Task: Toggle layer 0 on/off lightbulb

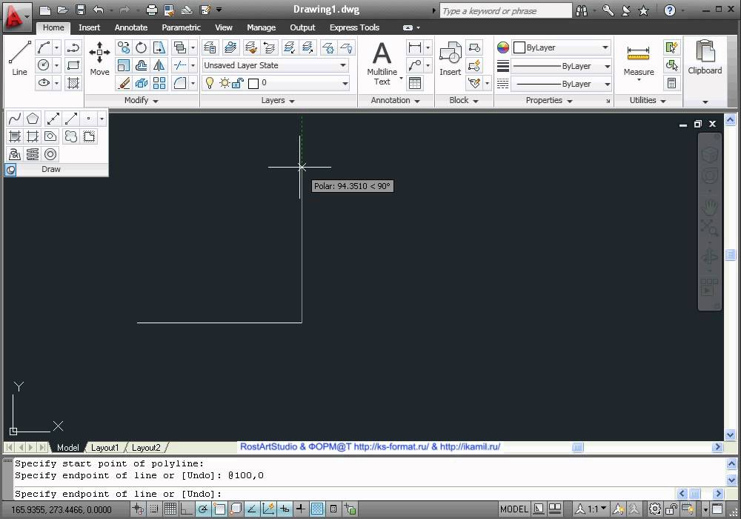Action: coord(210,83)
